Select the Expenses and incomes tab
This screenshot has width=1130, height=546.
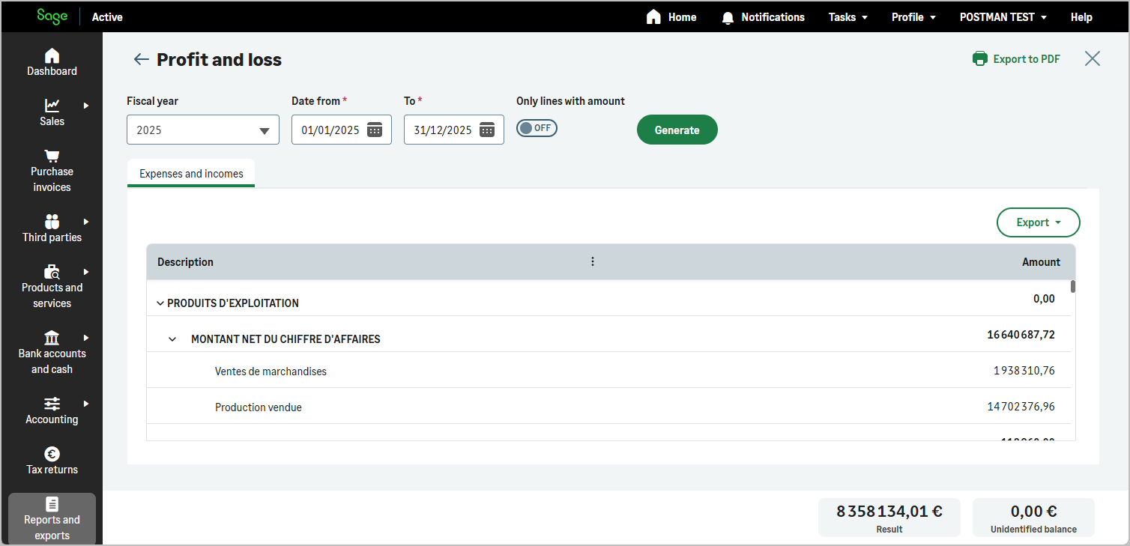[x=191, y=173]
